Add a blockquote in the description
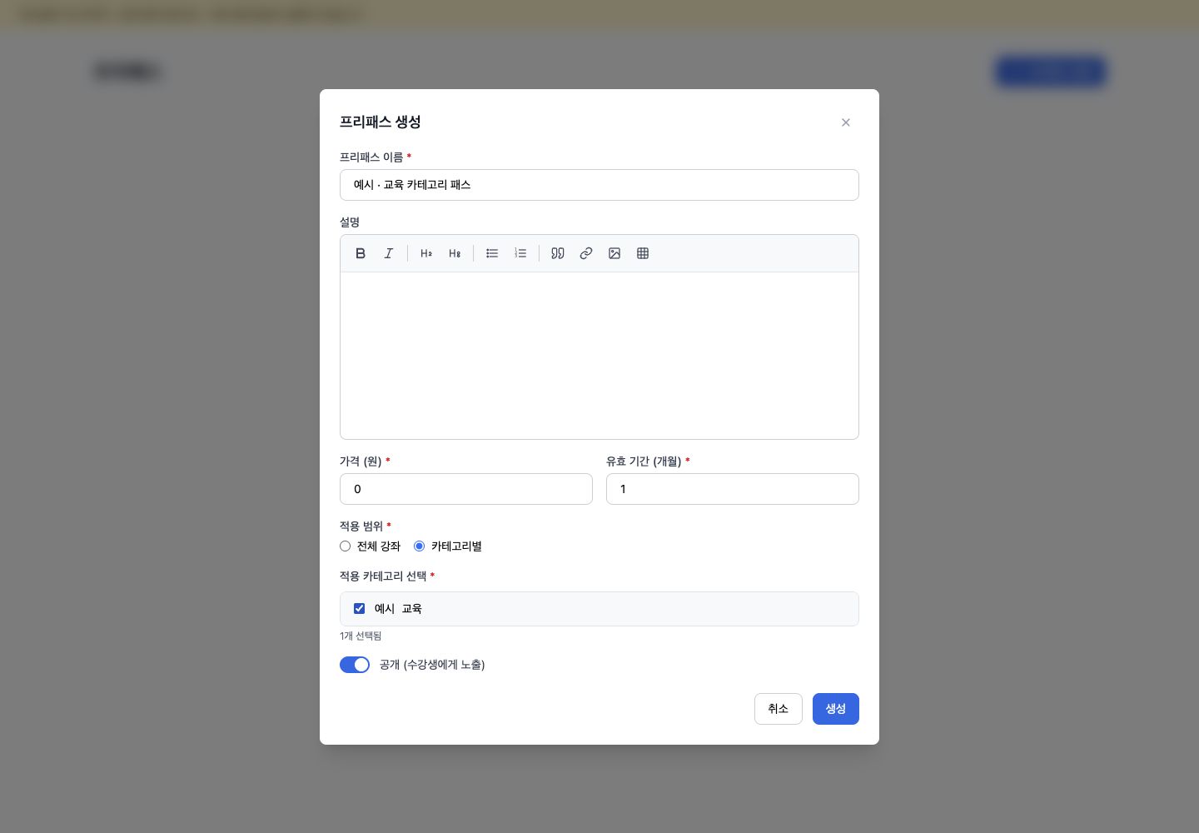The height and width of the screenshot is (833, 1199). tap(558, 253)
